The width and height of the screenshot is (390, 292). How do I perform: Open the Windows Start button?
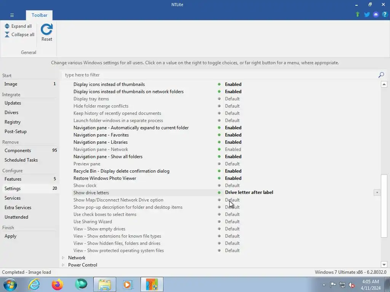pos(10,284)
